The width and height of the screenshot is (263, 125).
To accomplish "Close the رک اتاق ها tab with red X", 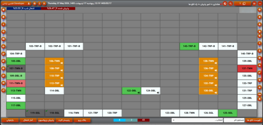I will tap(221, 4).
